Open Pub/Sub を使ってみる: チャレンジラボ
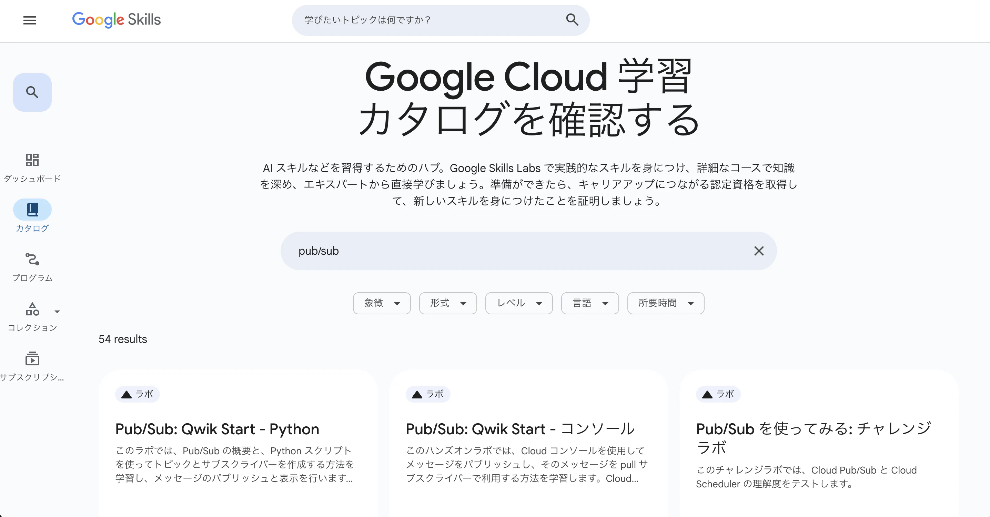 click(x=814, y=438)
